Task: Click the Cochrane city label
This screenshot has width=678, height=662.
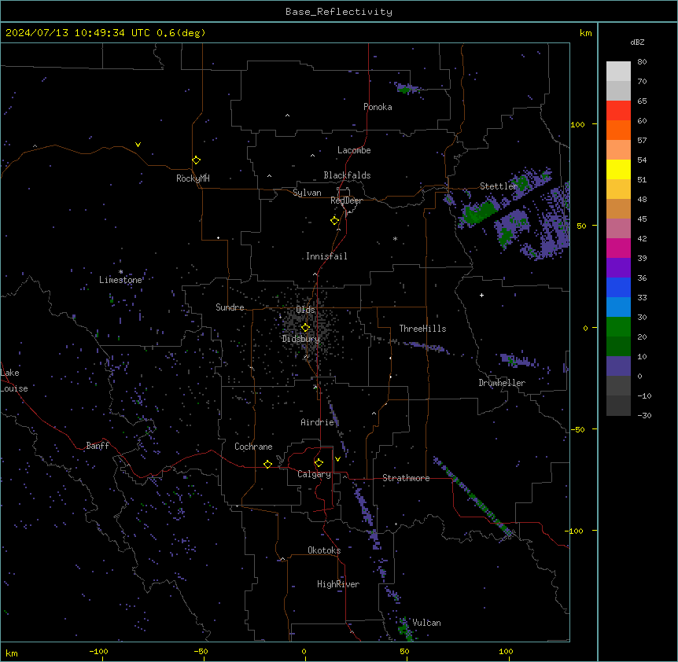Action: click(253, 447)
